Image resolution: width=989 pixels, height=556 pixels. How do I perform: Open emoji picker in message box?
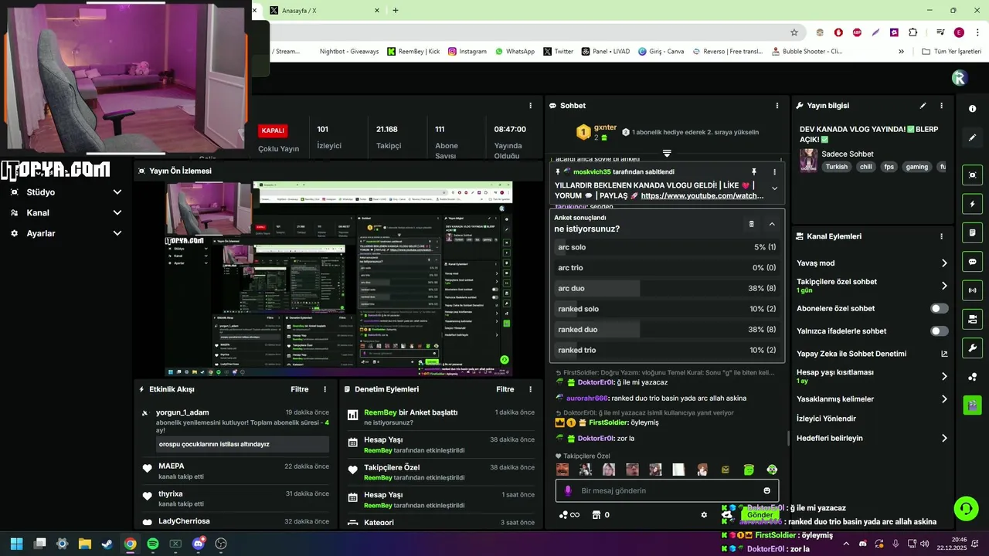point(766,490)
